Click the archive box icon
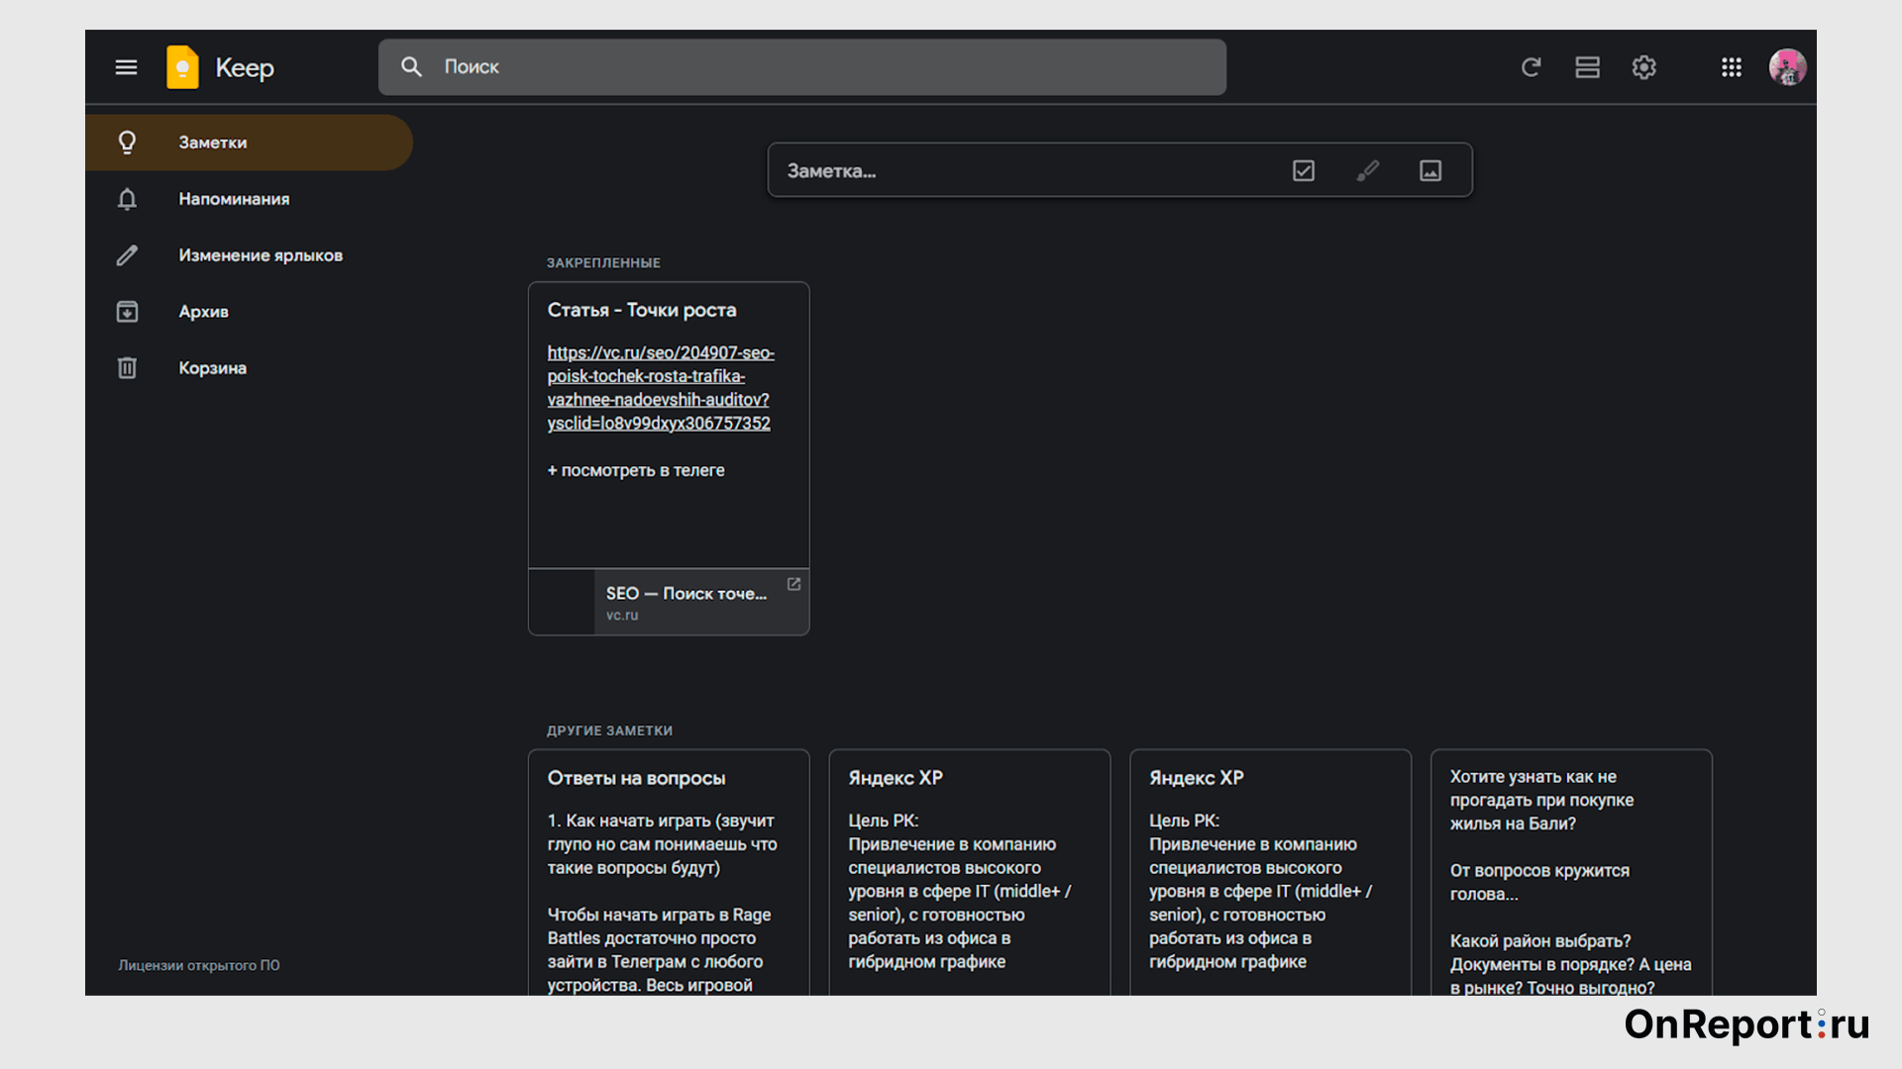This screenshot has height=1069, width=1902. point(127,312)
